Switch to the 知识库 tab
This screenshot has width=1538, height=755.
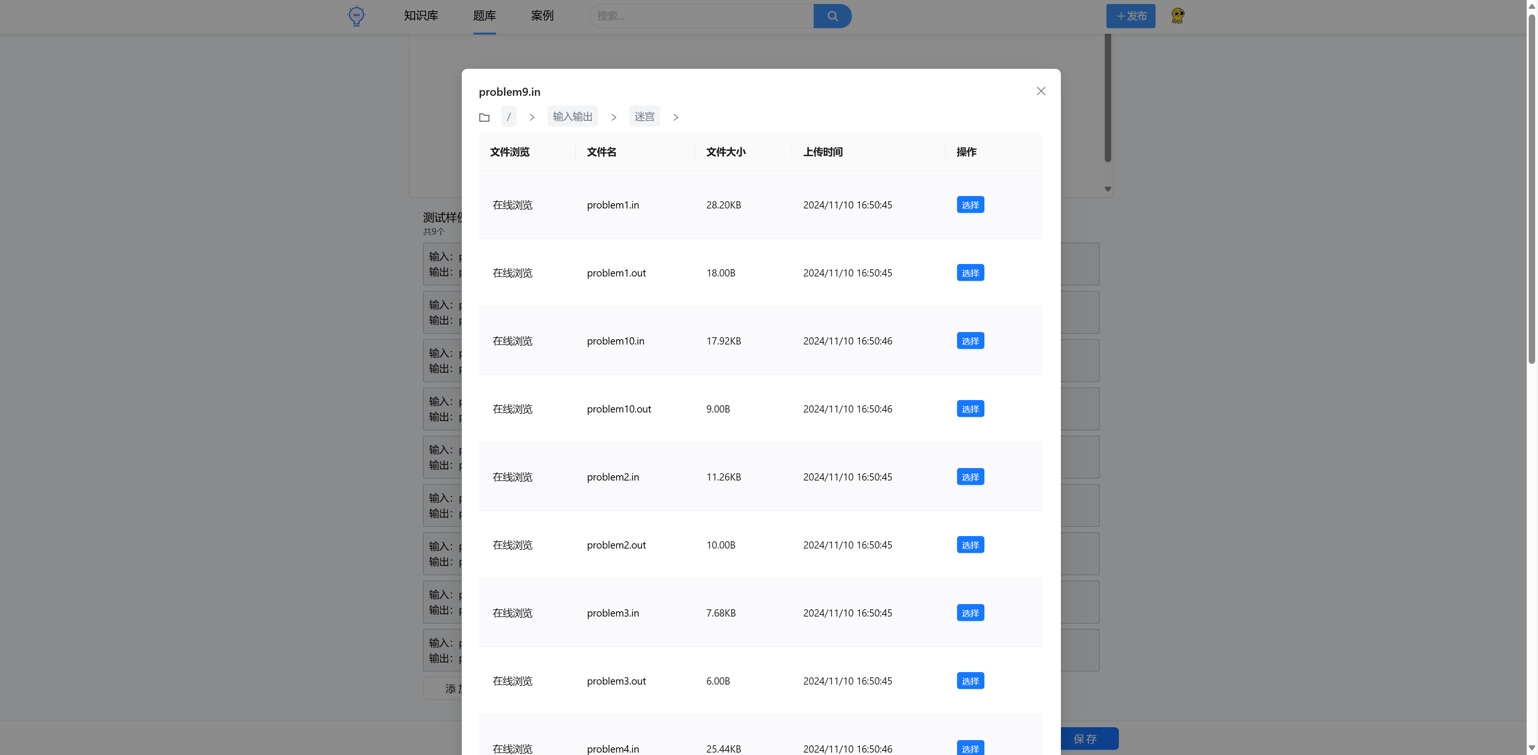pyautogui.click(x=421, y=16)
